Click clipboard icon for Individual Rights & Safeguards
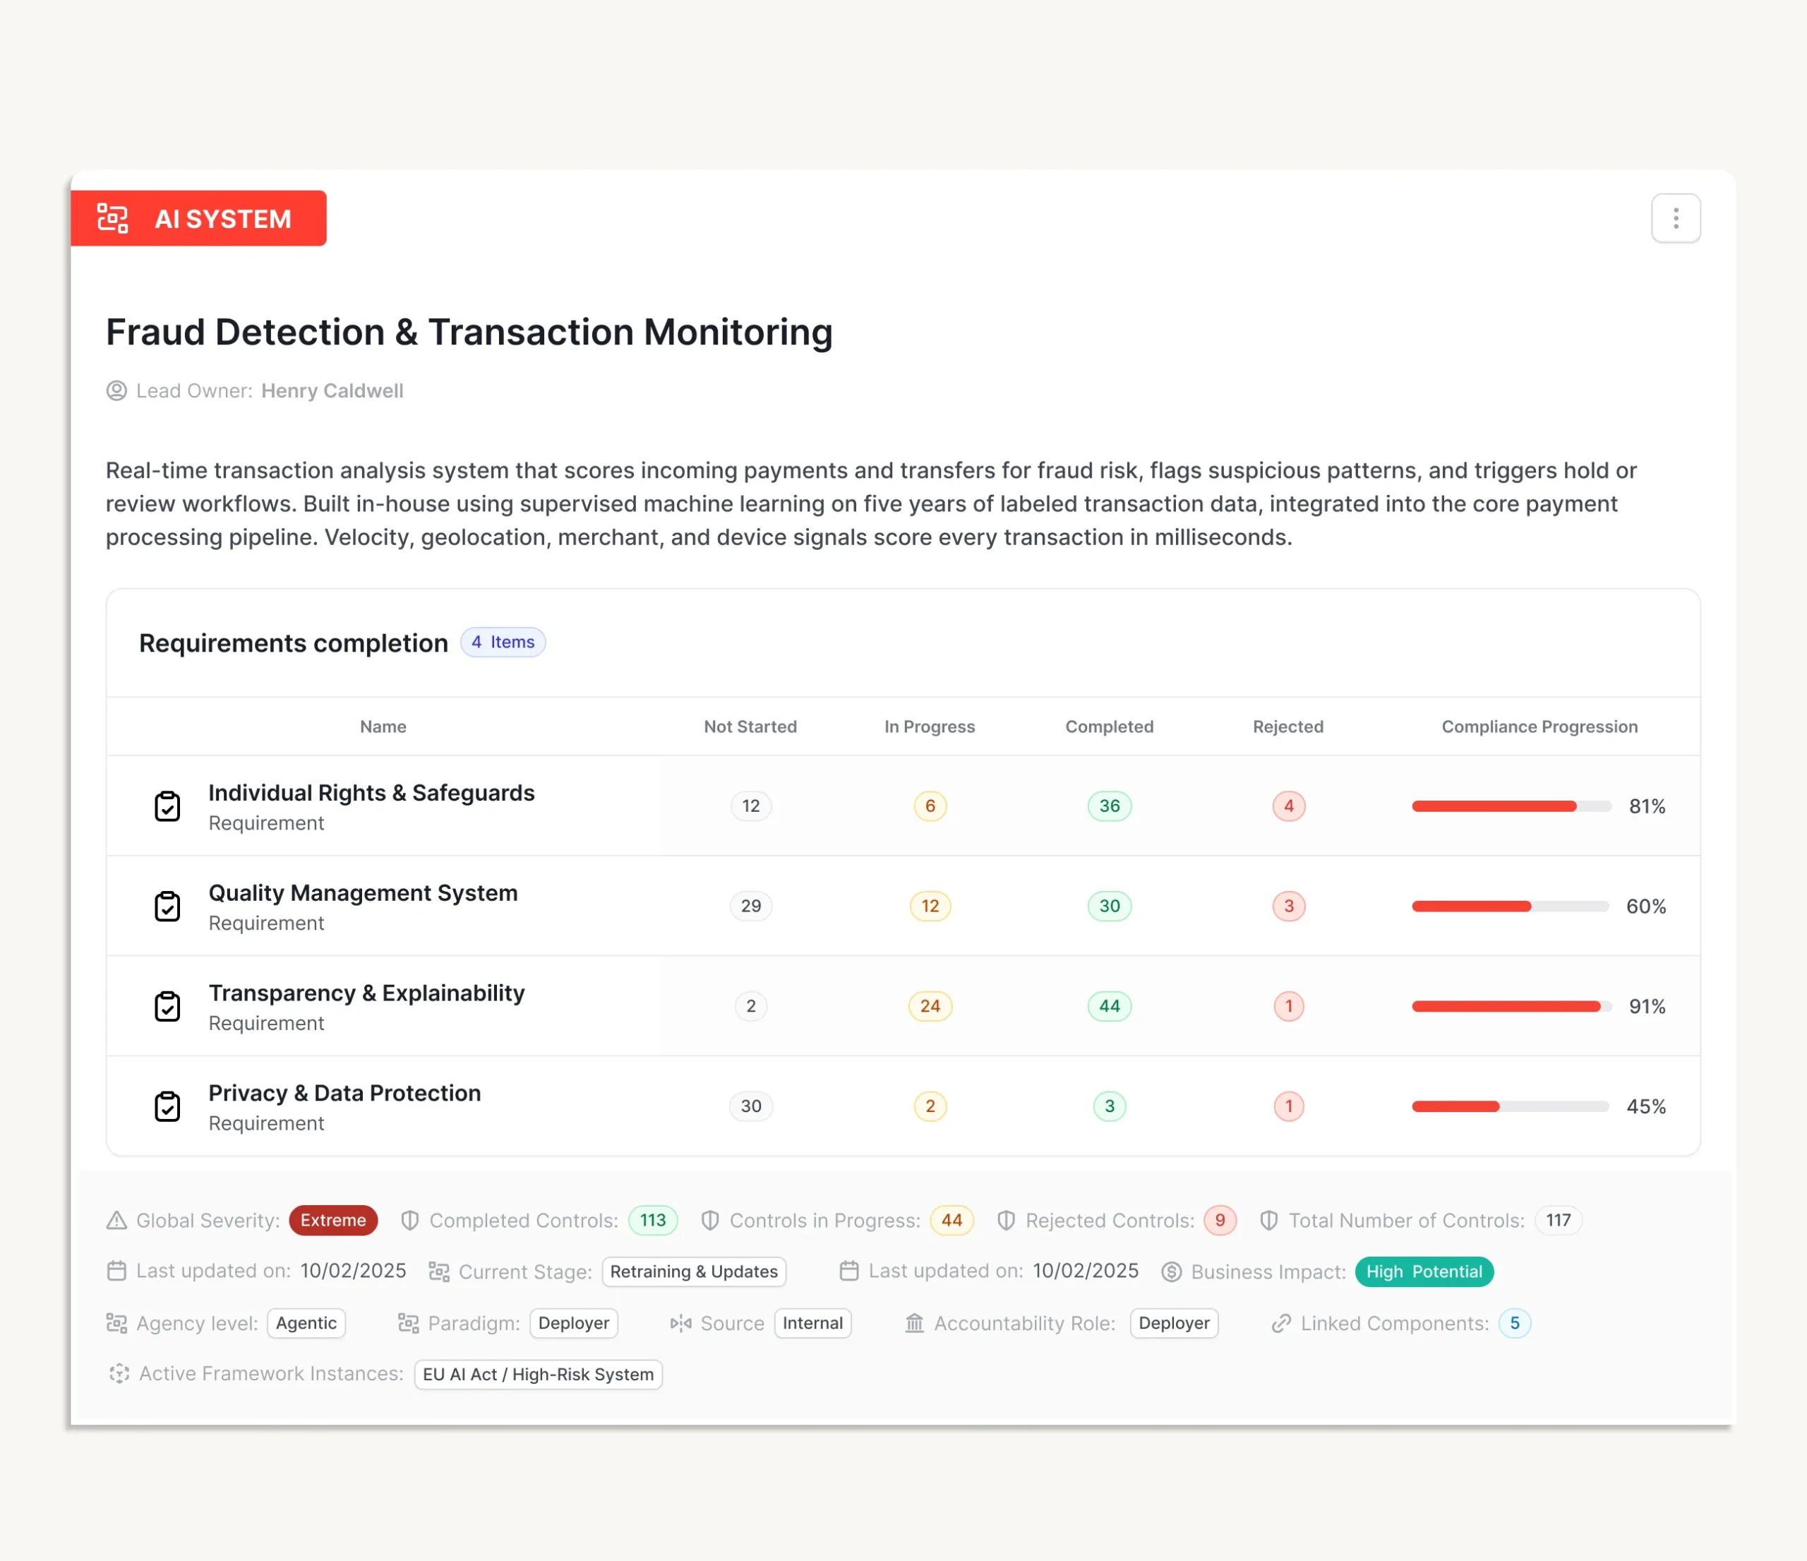 [x=167, y=807]
